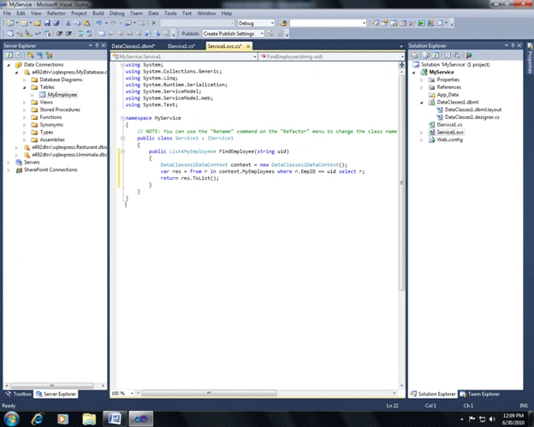Click the Open File toolbar icon
This screenshot has width=534, height=427.
pos(38,23)
